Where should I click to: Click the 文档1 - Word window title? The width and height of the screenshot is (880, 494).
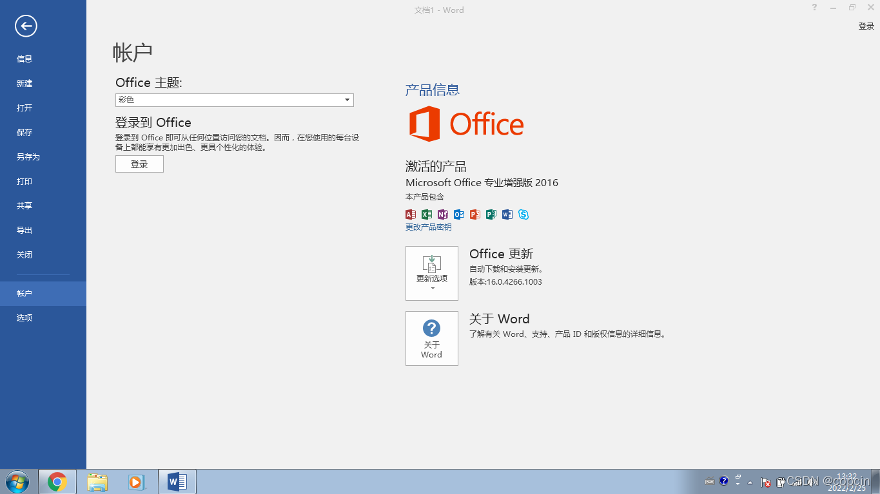point(439,10)
